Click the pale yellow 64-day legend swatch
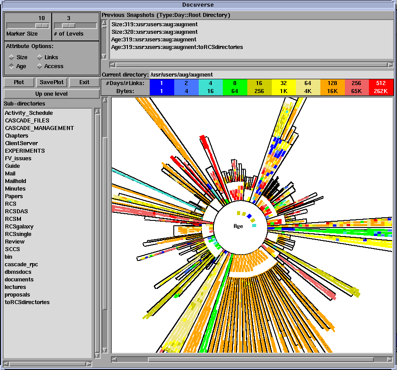 coord(308,87)
